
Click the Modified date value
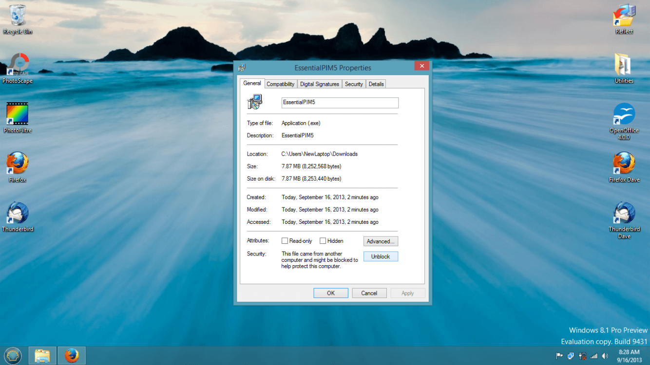(x=330, y=210)
